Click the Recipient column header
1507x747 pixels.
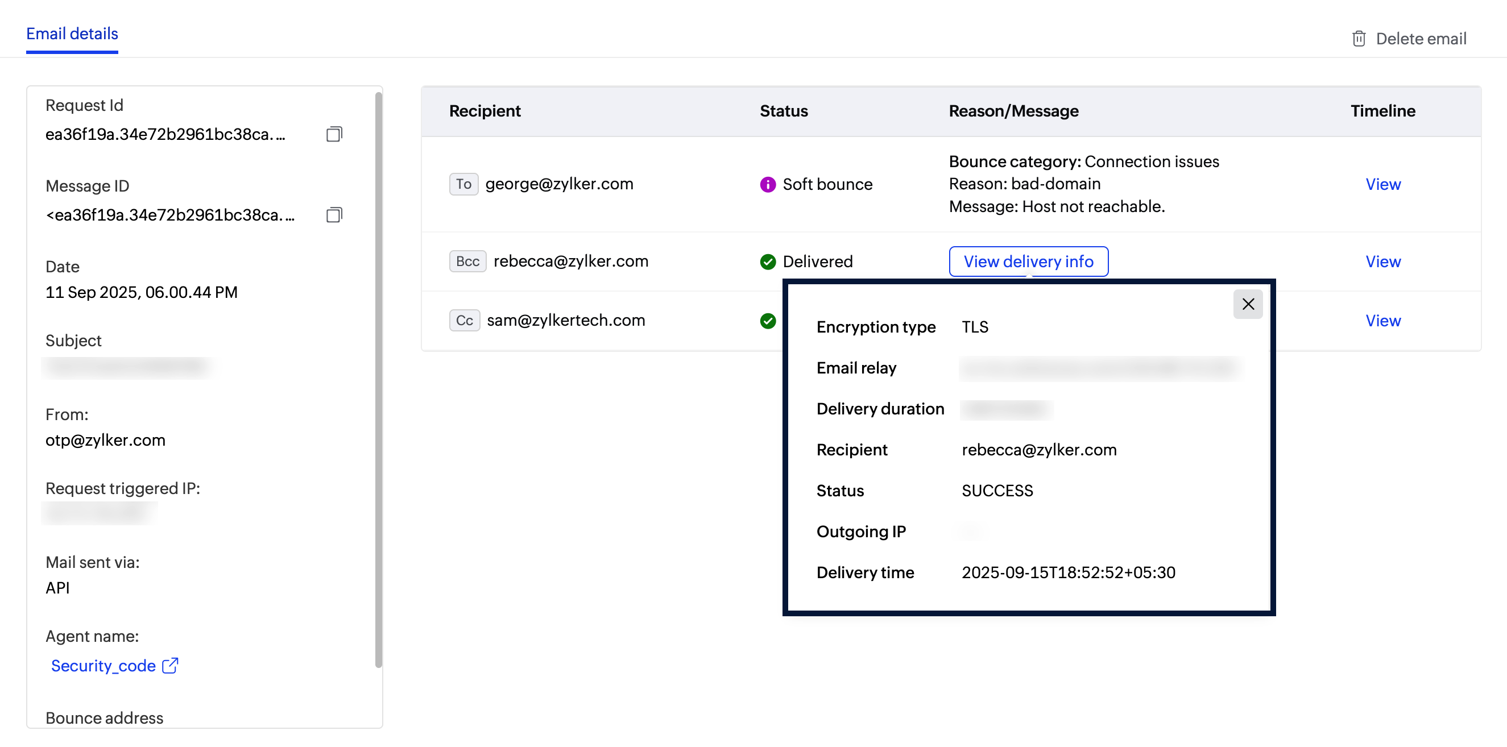tap(485, 110)
